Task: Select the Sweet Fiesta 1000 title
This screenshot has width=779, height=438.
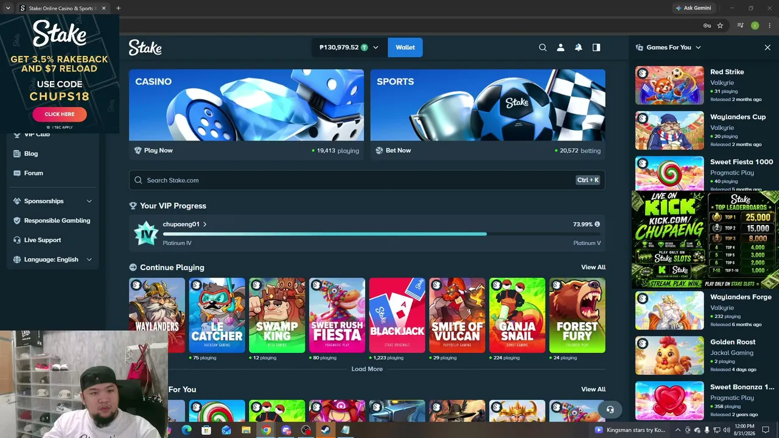Action: click(741, 162)
